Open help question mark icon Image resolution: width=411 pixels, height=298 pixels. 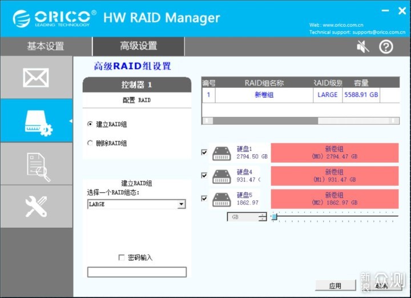(x=386, y=47)
